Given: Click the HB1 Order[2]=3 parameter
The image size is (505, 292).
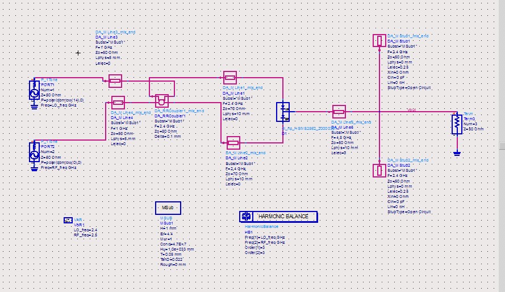Looking at the screenshot, I should pyautogui.click(x=254, y=253).
